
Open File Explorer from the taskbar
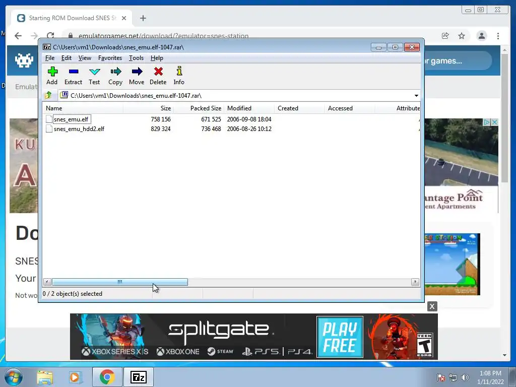pos(45,377)
